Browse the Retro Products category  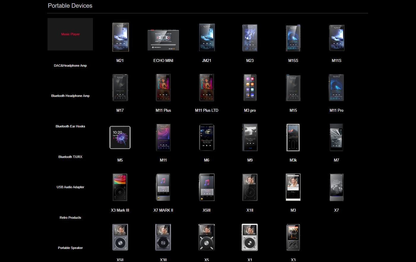[70, 218]
